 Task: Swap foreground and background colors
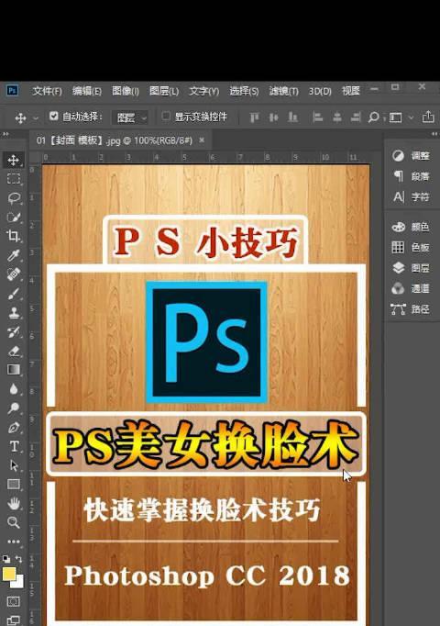tap(18, 558)
